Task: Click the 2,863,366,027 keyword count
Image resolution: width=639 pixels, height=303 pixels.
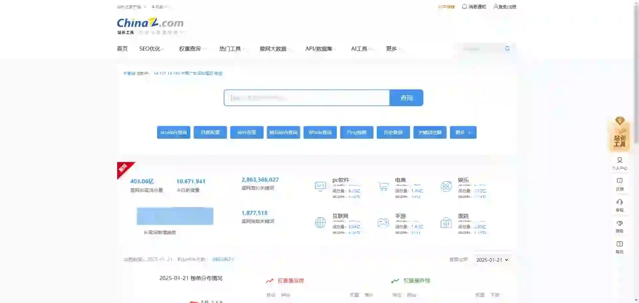Action: [260, 180]
